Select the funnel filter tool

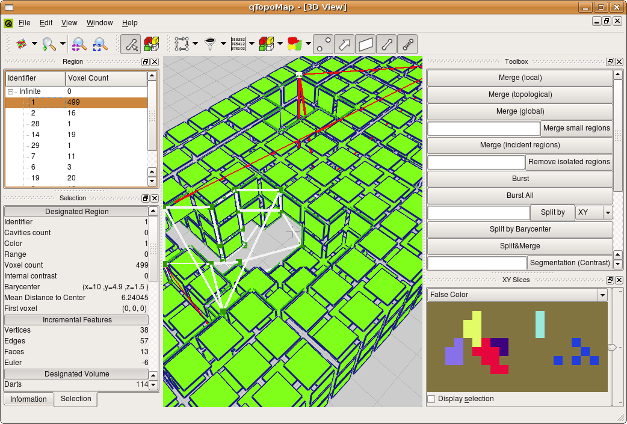click(210, 43)
